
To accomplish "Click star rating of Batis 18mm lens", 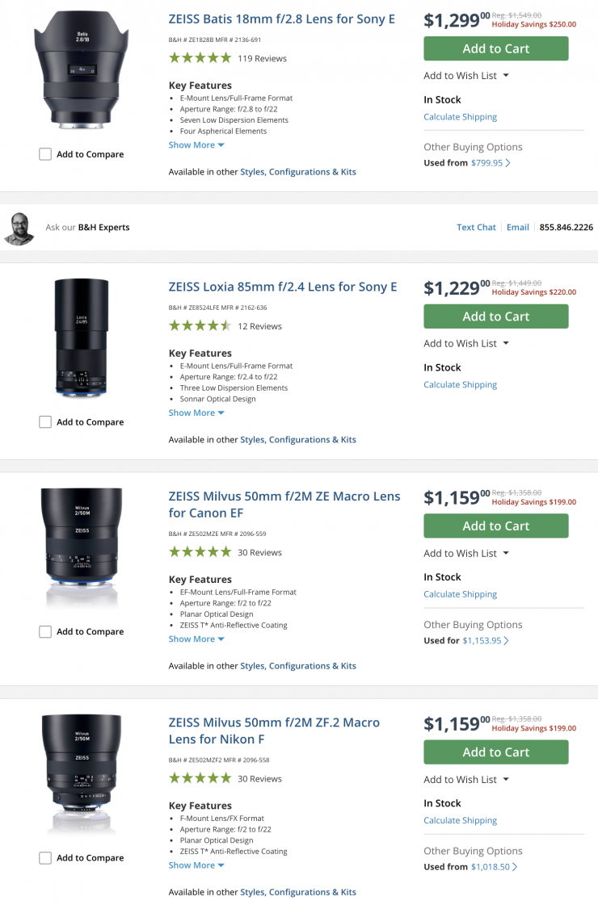I will [x=200, y=58].
